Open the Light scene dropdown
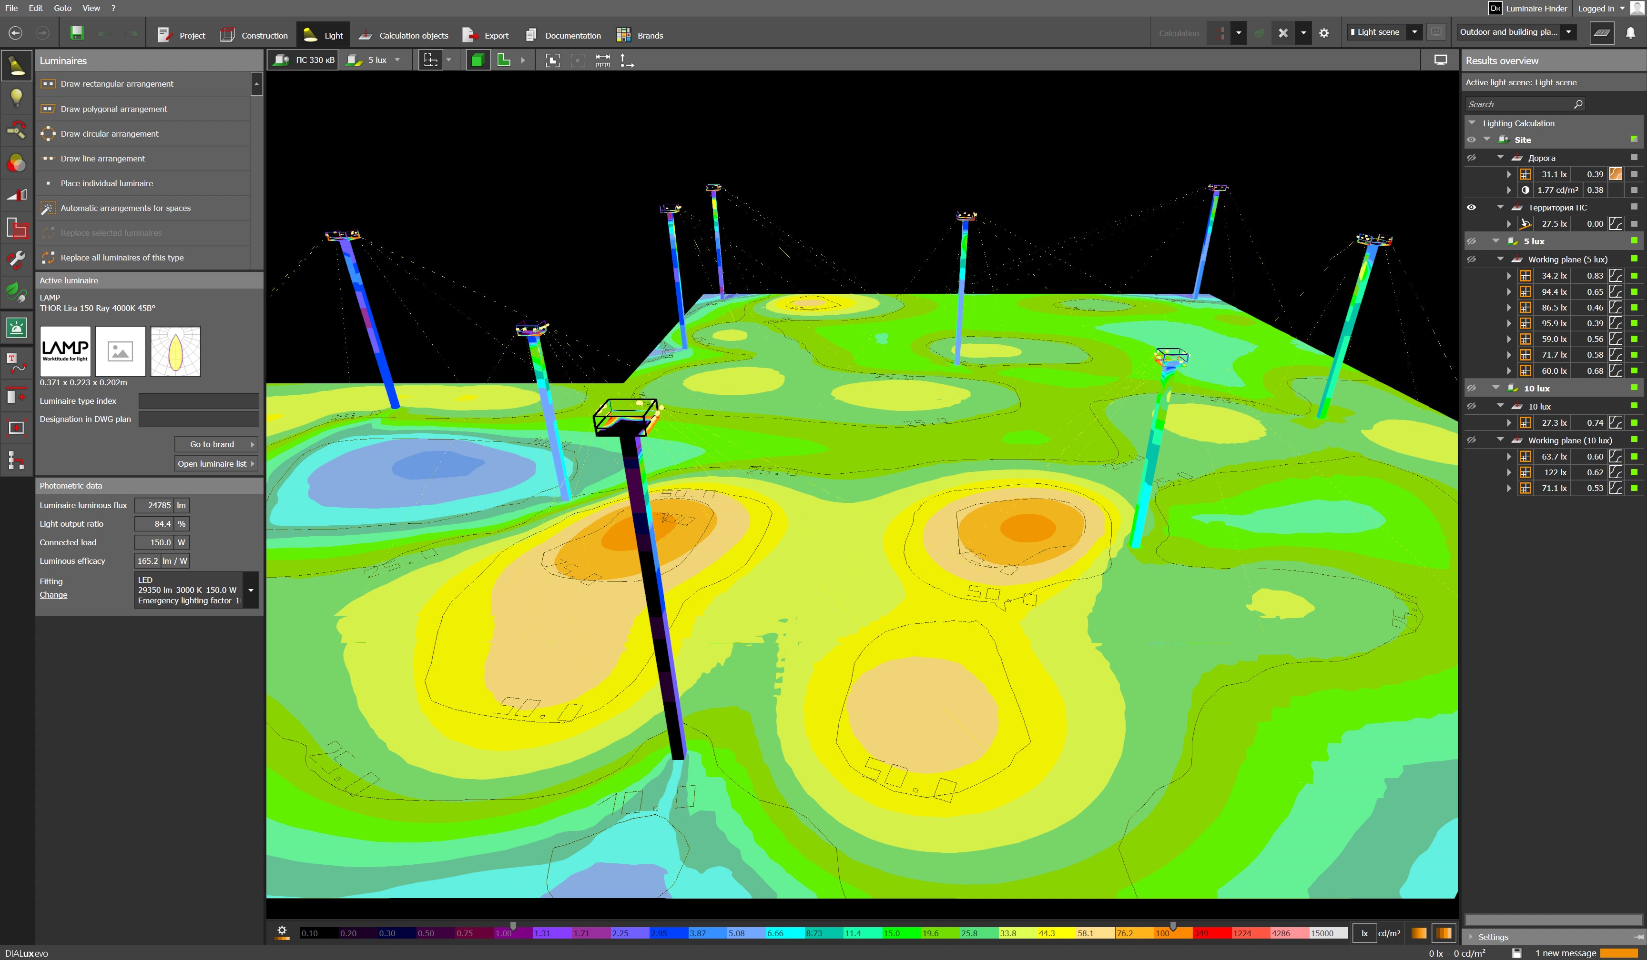 point(1415,32)
